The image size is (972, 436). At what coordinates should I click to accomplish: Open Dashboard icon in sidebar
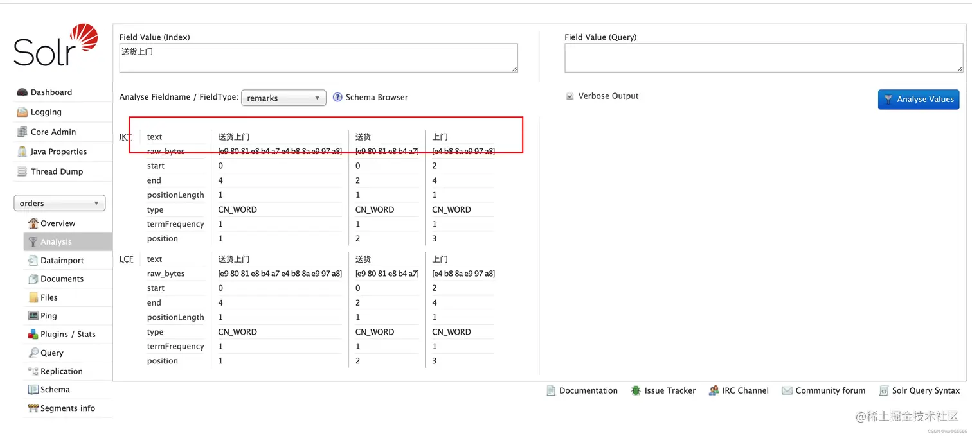[22, 92]
